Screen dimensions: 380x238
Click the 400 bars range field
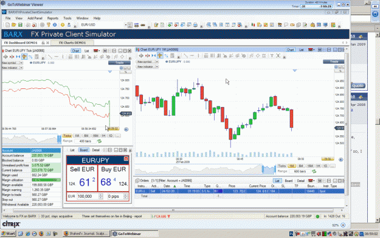[85, 141]
